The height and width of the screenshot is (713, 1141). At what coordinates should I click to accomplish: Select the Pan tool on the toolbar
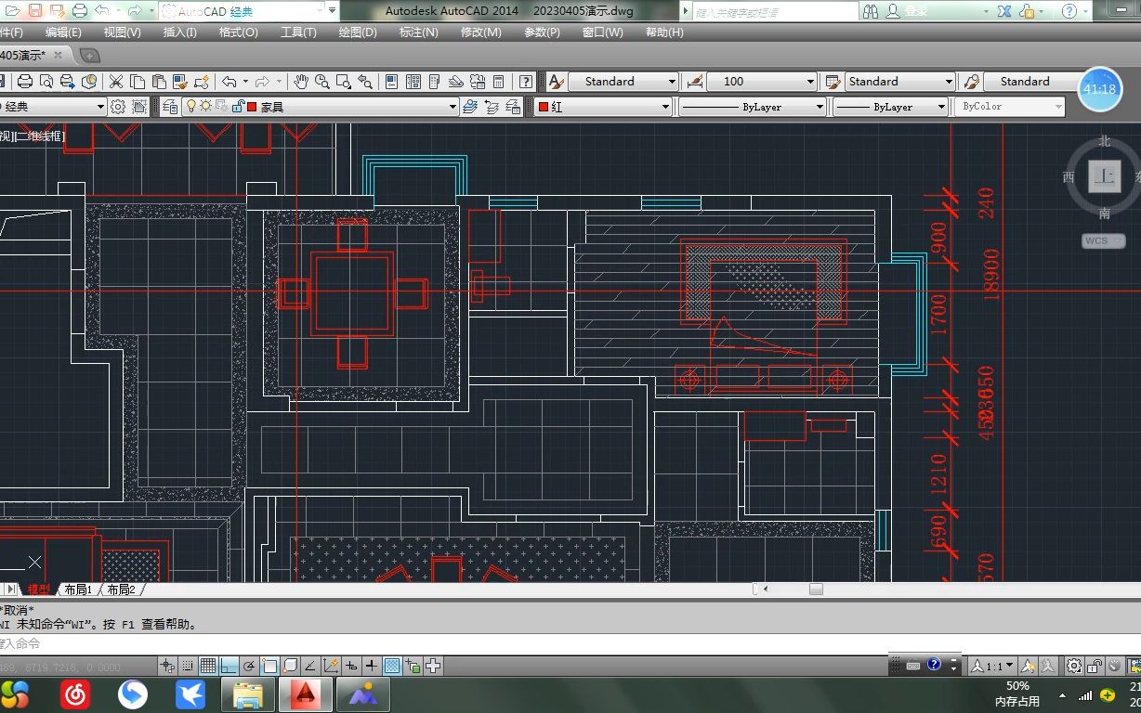click(x=303, y=81)
